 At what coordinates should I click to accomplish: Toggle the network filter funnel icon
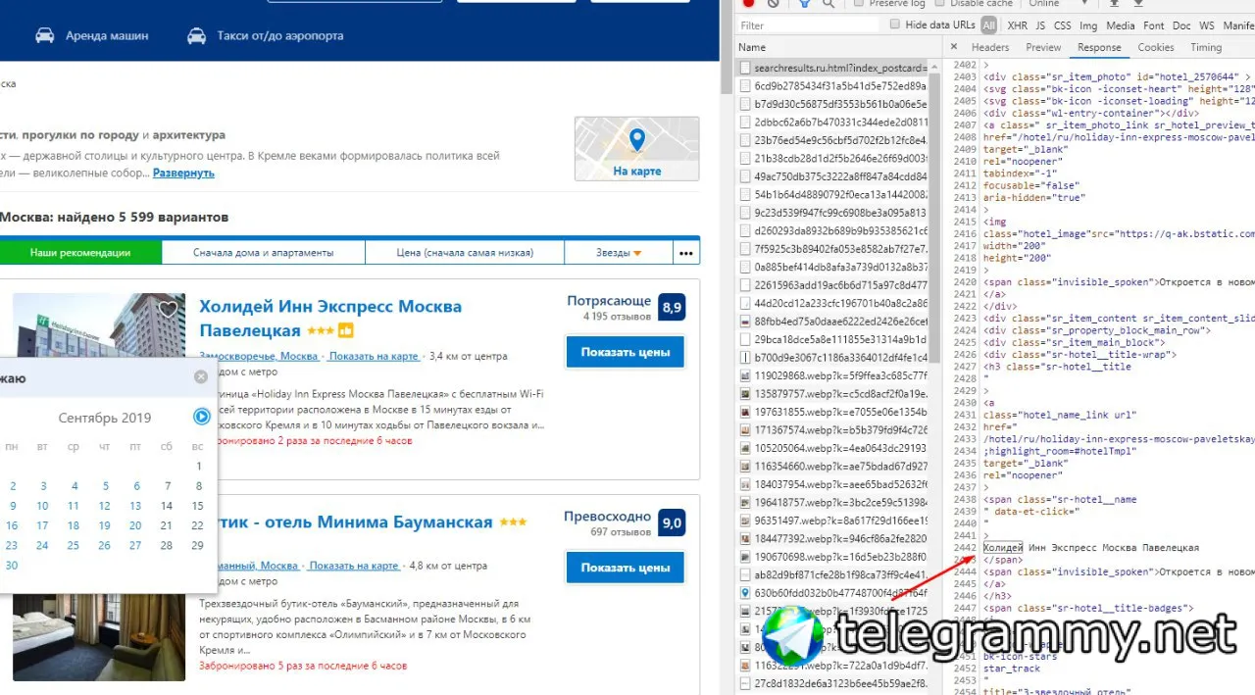(804, 3)
